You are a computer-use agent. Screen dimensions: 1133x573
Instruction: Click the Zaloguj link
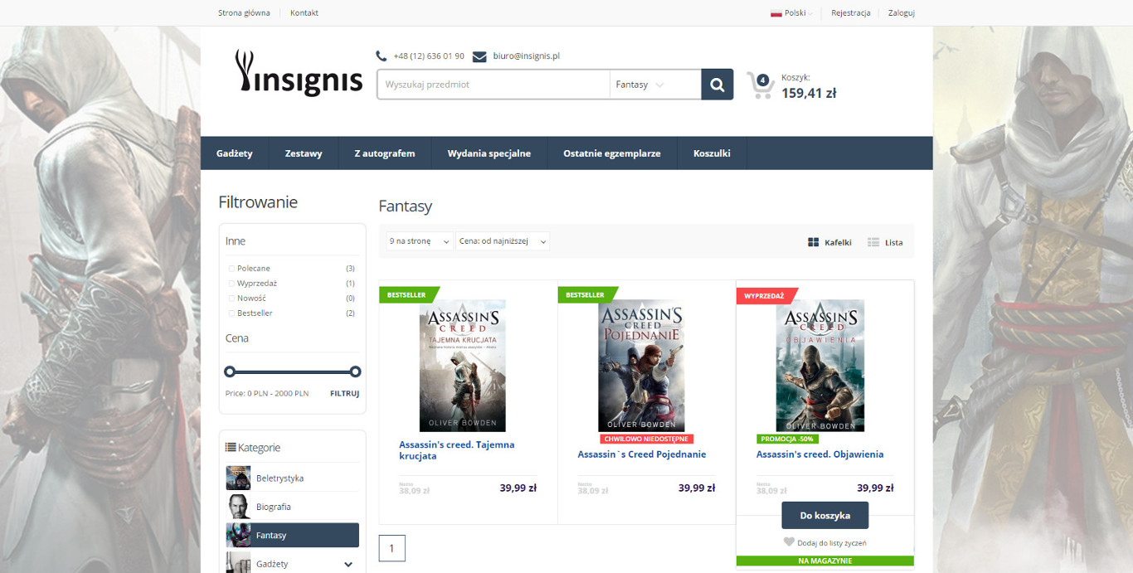click(x=902, y=13)
